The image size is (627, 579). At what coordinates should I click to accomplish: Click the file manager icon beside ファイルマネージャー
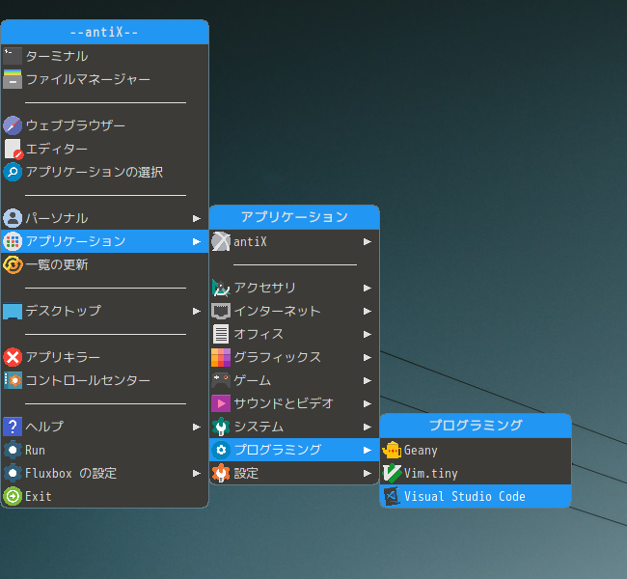(13, 79)
